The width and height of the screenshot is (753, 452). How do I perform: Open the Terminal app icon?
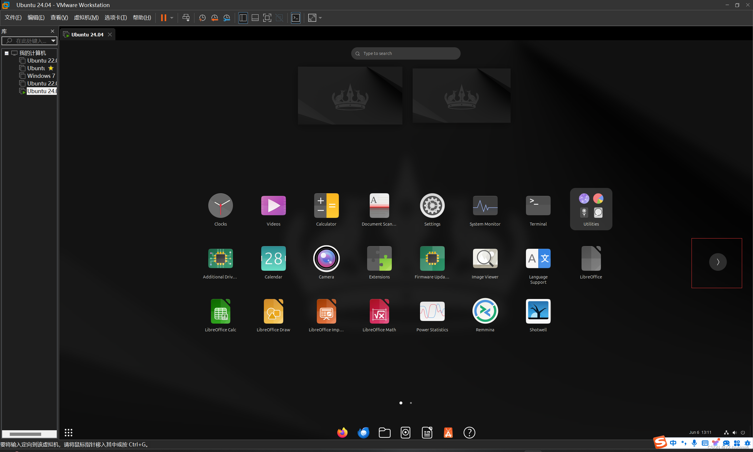point(538,206)
